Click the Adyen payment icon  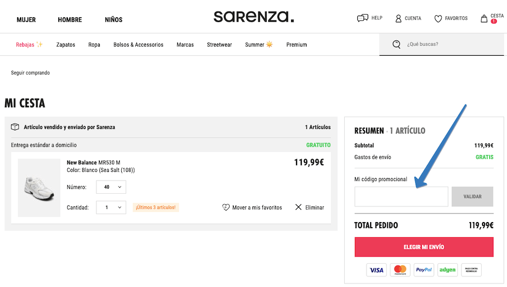[x=448, y=270]
